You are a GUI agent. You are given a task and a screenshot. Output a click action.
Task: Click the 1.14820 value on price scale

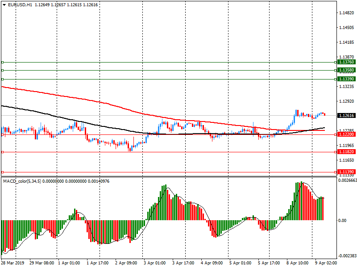(x=346, y=13)
